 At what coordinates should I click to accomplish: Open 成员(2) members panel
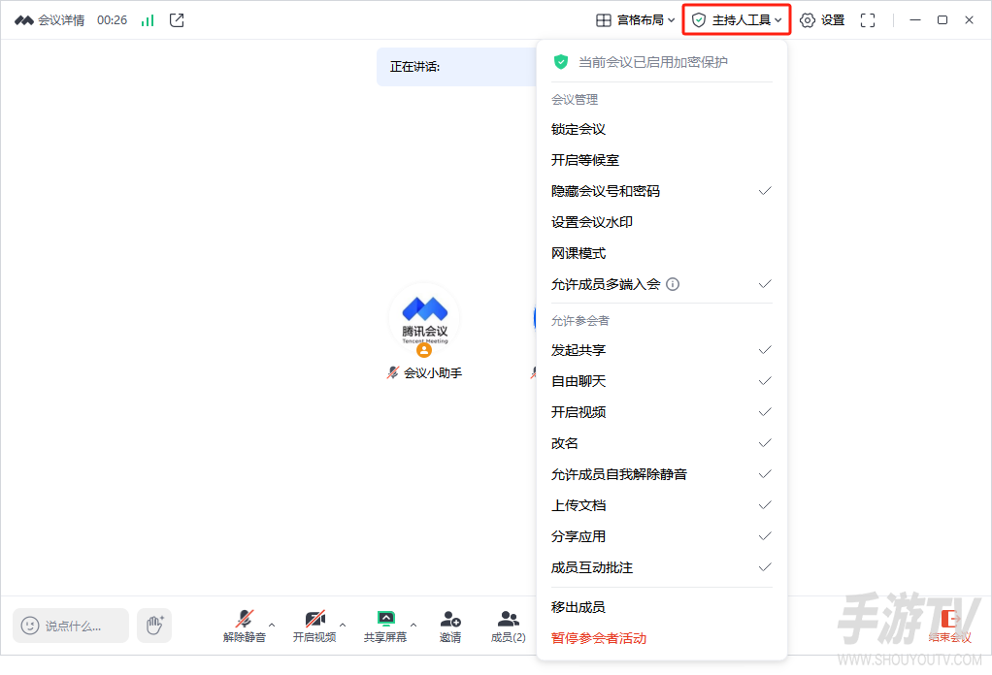coord(508,626)
